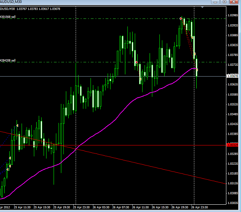
Task: Select the #4301568 sell order label
Action: (x=8, y=17)
